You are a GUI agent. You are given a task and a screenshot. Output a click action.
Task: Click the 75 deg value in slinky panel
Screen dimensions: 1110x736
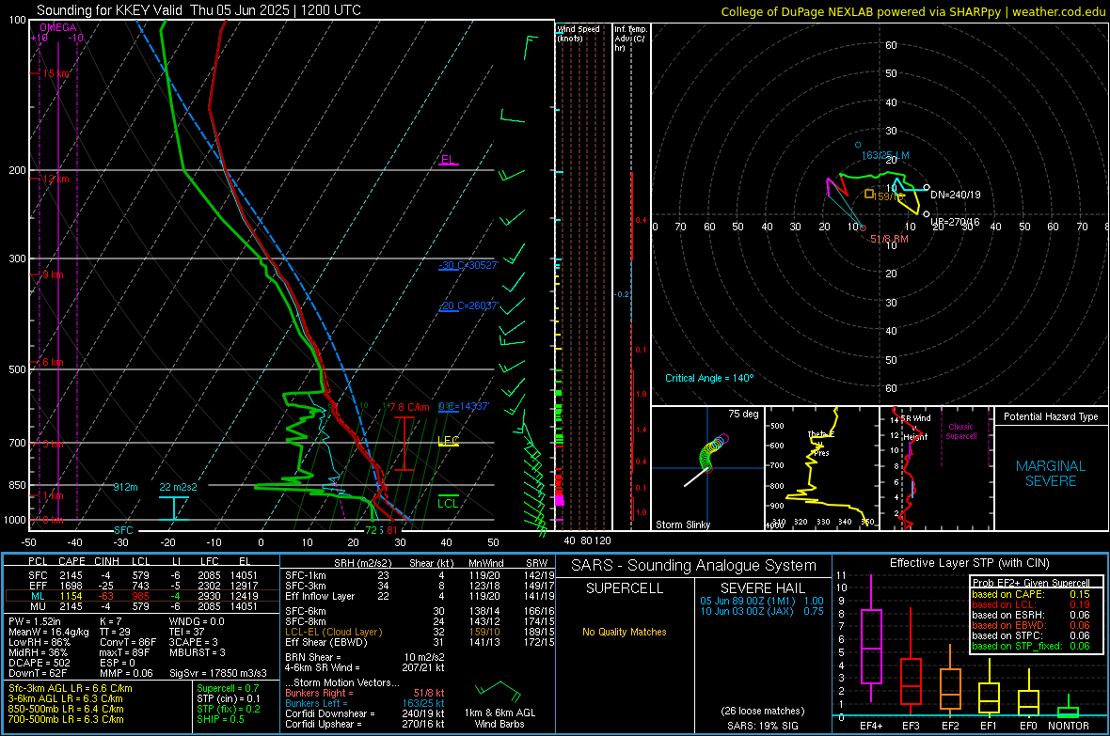click(743, 414)
